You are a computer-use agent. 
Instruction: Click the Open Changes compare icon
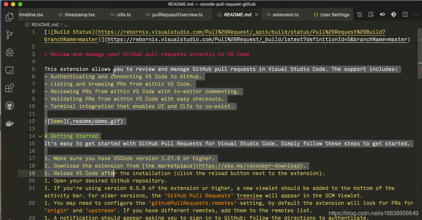pos(360,15)
